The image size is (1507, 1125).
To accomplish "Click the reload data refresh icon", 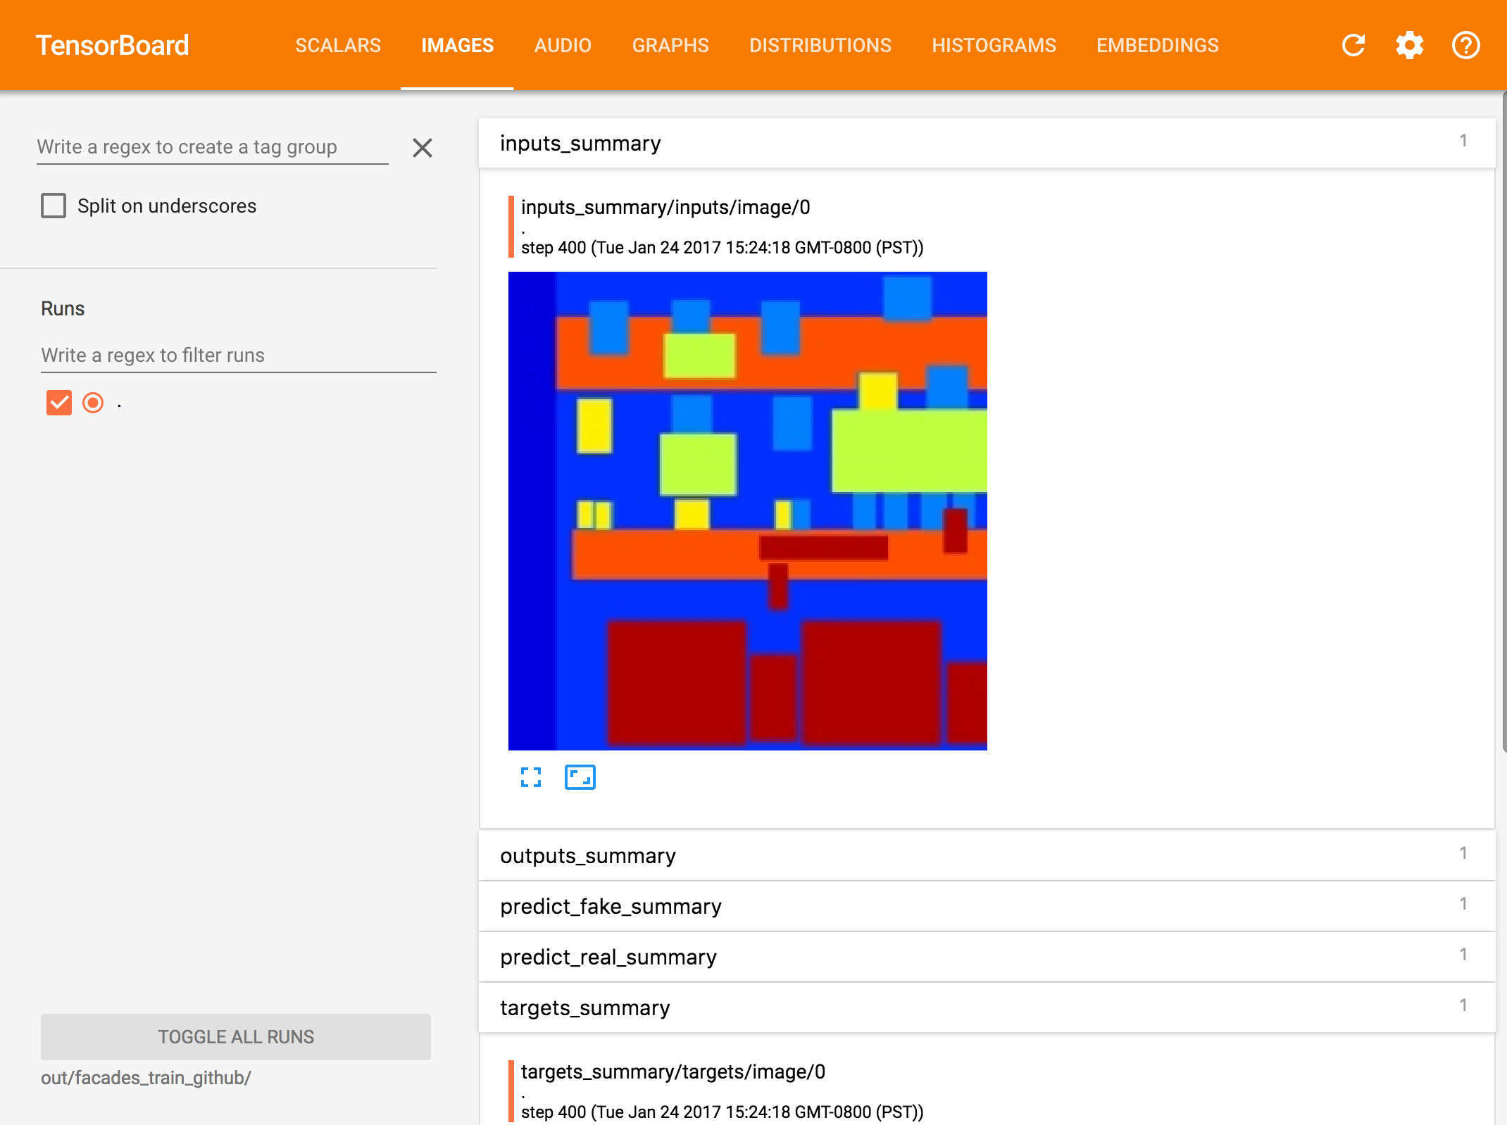I will tap(1353, 46).
